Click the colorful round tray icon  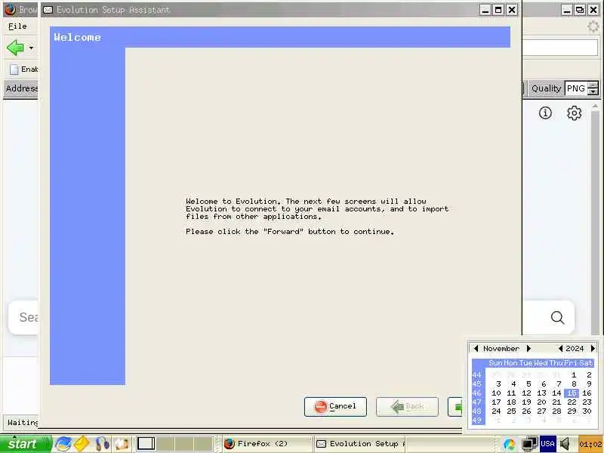[x=508, y=444]
